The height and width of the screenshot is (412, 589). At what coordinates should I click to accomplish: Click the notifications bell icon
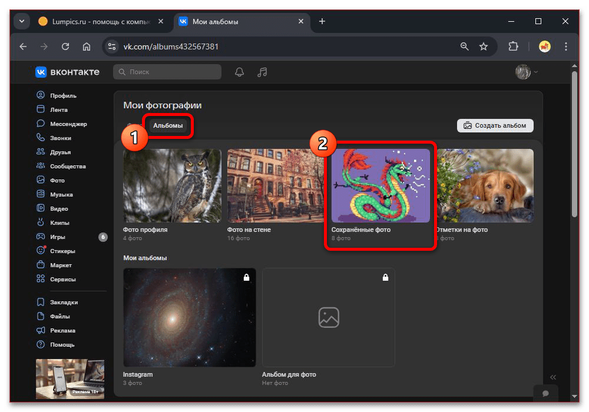pos(239,72)
